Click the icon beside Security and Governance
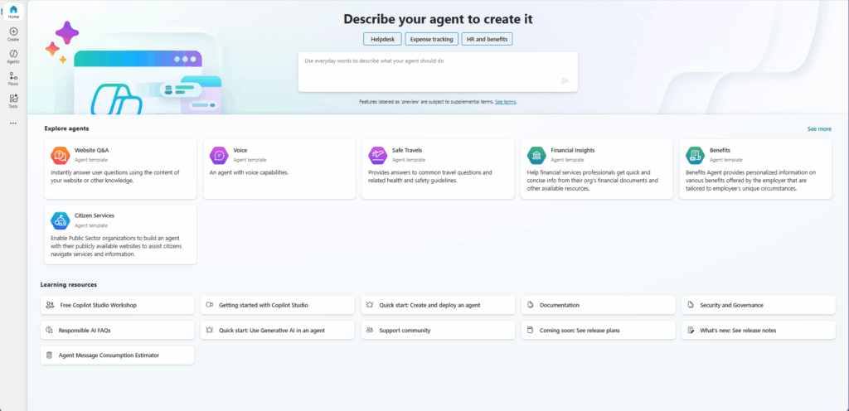849x411 pixels. pyautogui.click(x=691, y=305)
